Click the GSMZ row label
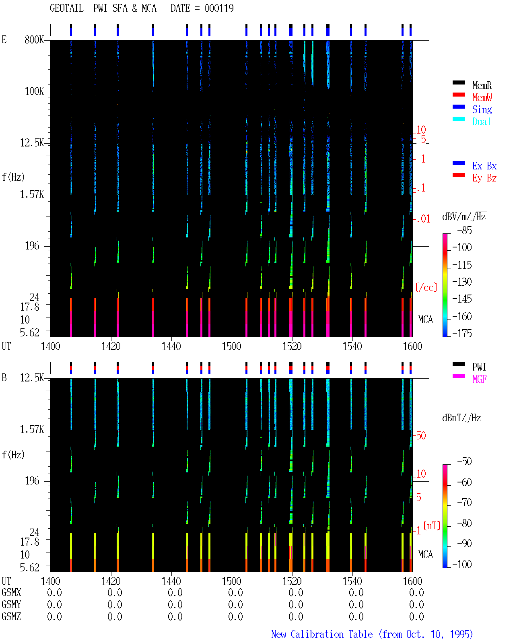The image size is (515, 641). point(11,616)
